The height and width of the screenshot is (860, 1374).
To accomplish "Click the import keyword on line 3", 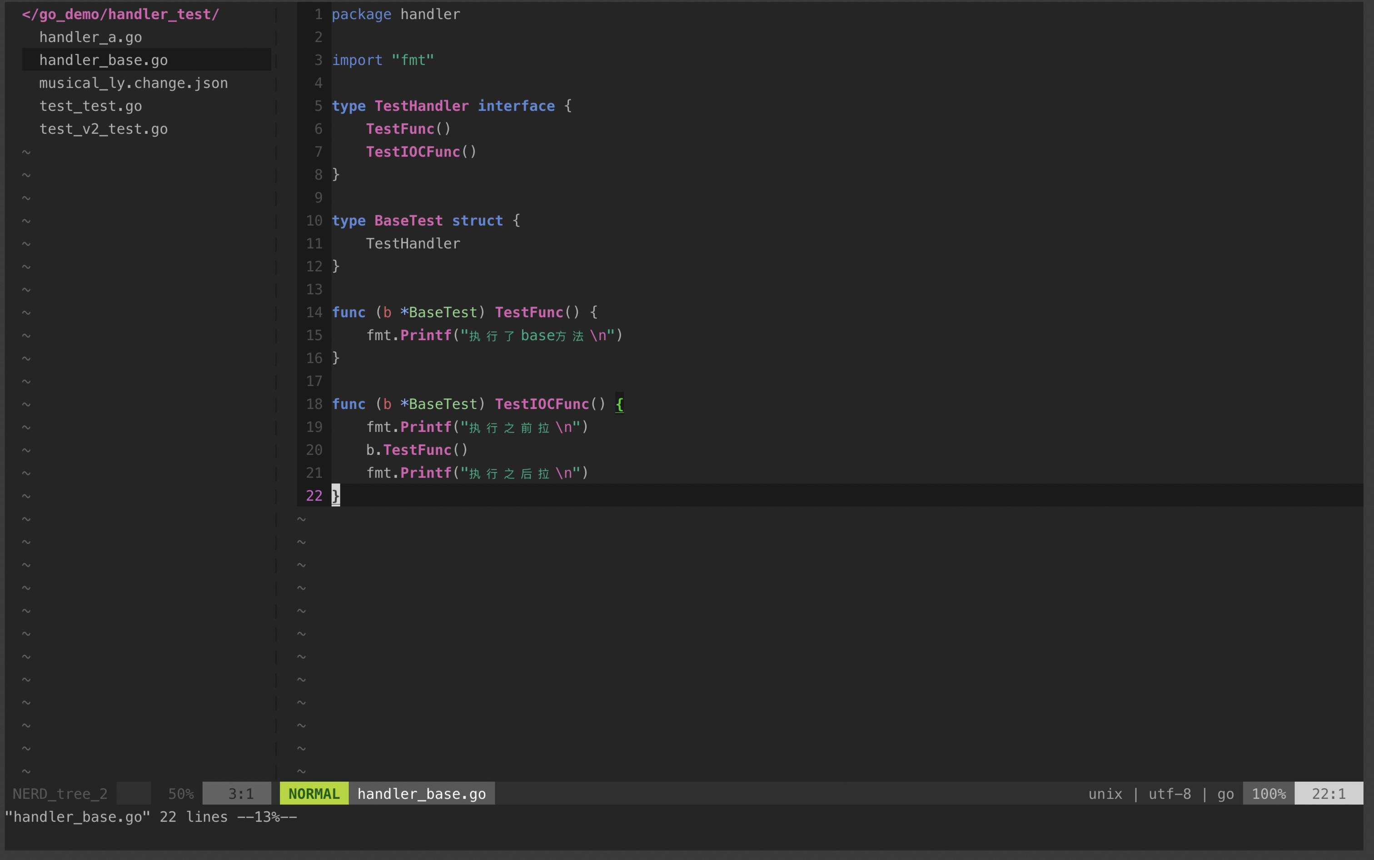I will [x=357, y=60].
